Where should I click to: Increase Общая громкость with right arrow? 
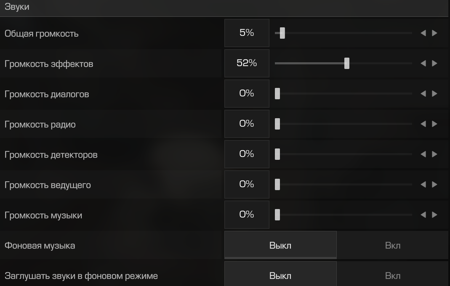435,33
